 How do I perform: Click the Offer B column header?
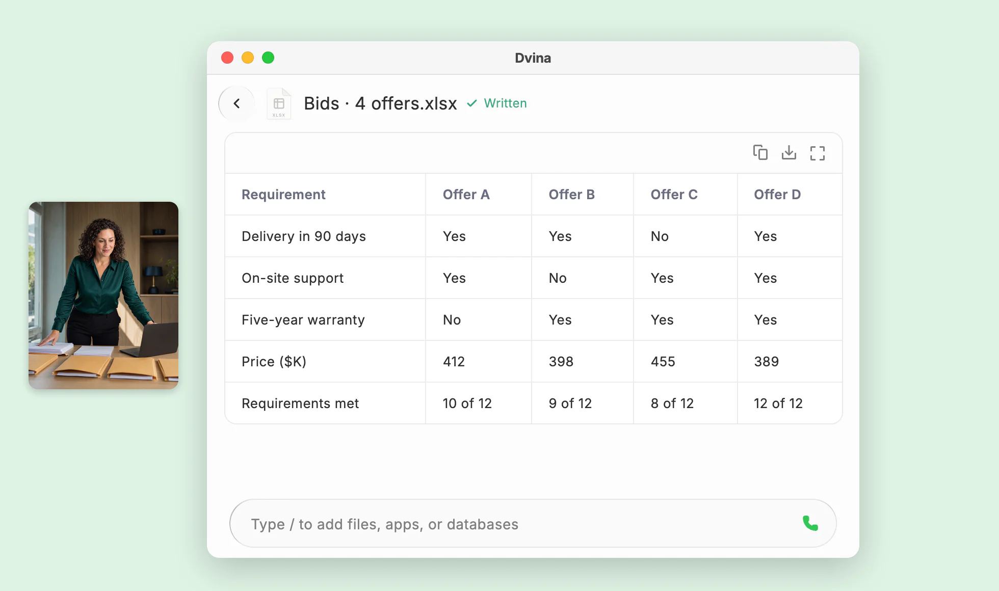coord(571,195)
